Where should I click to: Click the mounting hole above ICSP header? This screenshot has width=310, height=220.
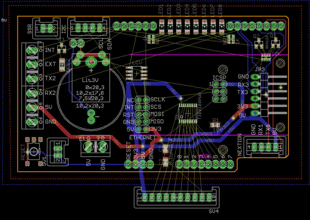(223, 70)
